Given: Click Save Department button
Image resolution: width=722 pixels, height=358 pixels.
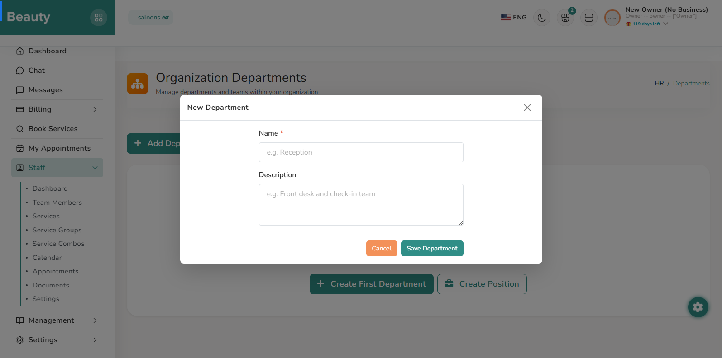Looking at the screenshot, I should pos(432,248).
